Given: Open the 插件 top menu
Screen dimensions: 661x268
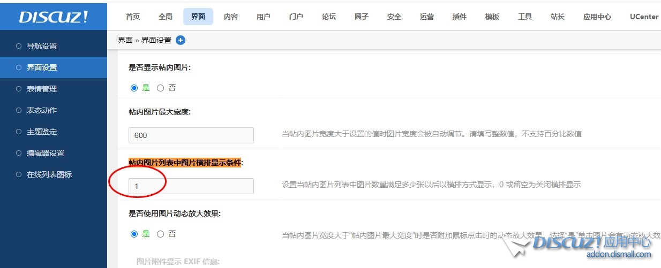Looking at the screenshot, I should tap(460, 17).
